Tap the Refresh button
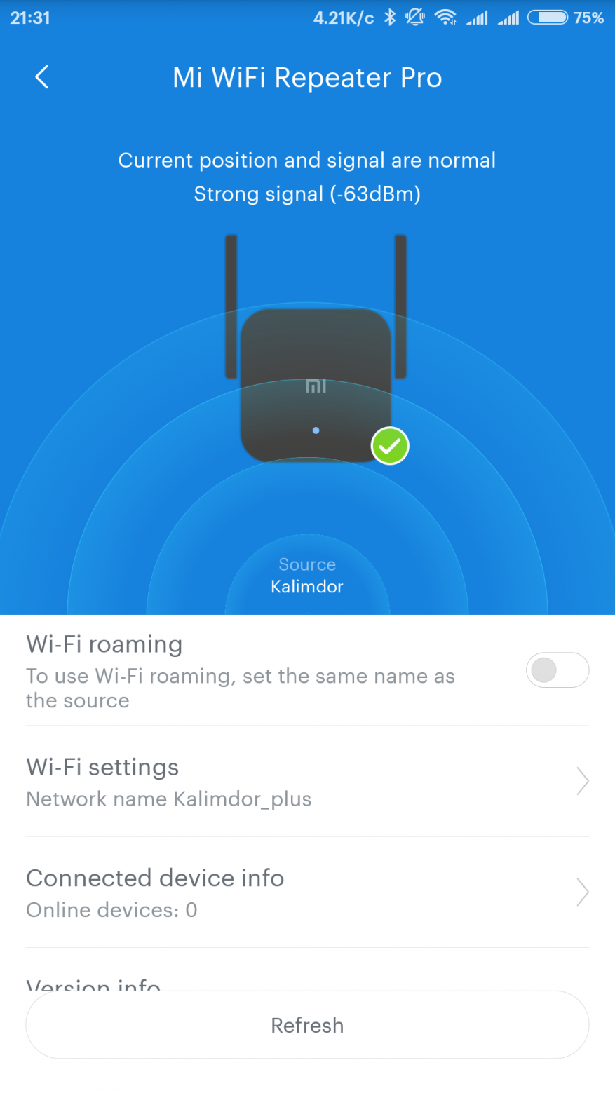The height and width of the screenshot is (1093, 615). pos(307,1025)
